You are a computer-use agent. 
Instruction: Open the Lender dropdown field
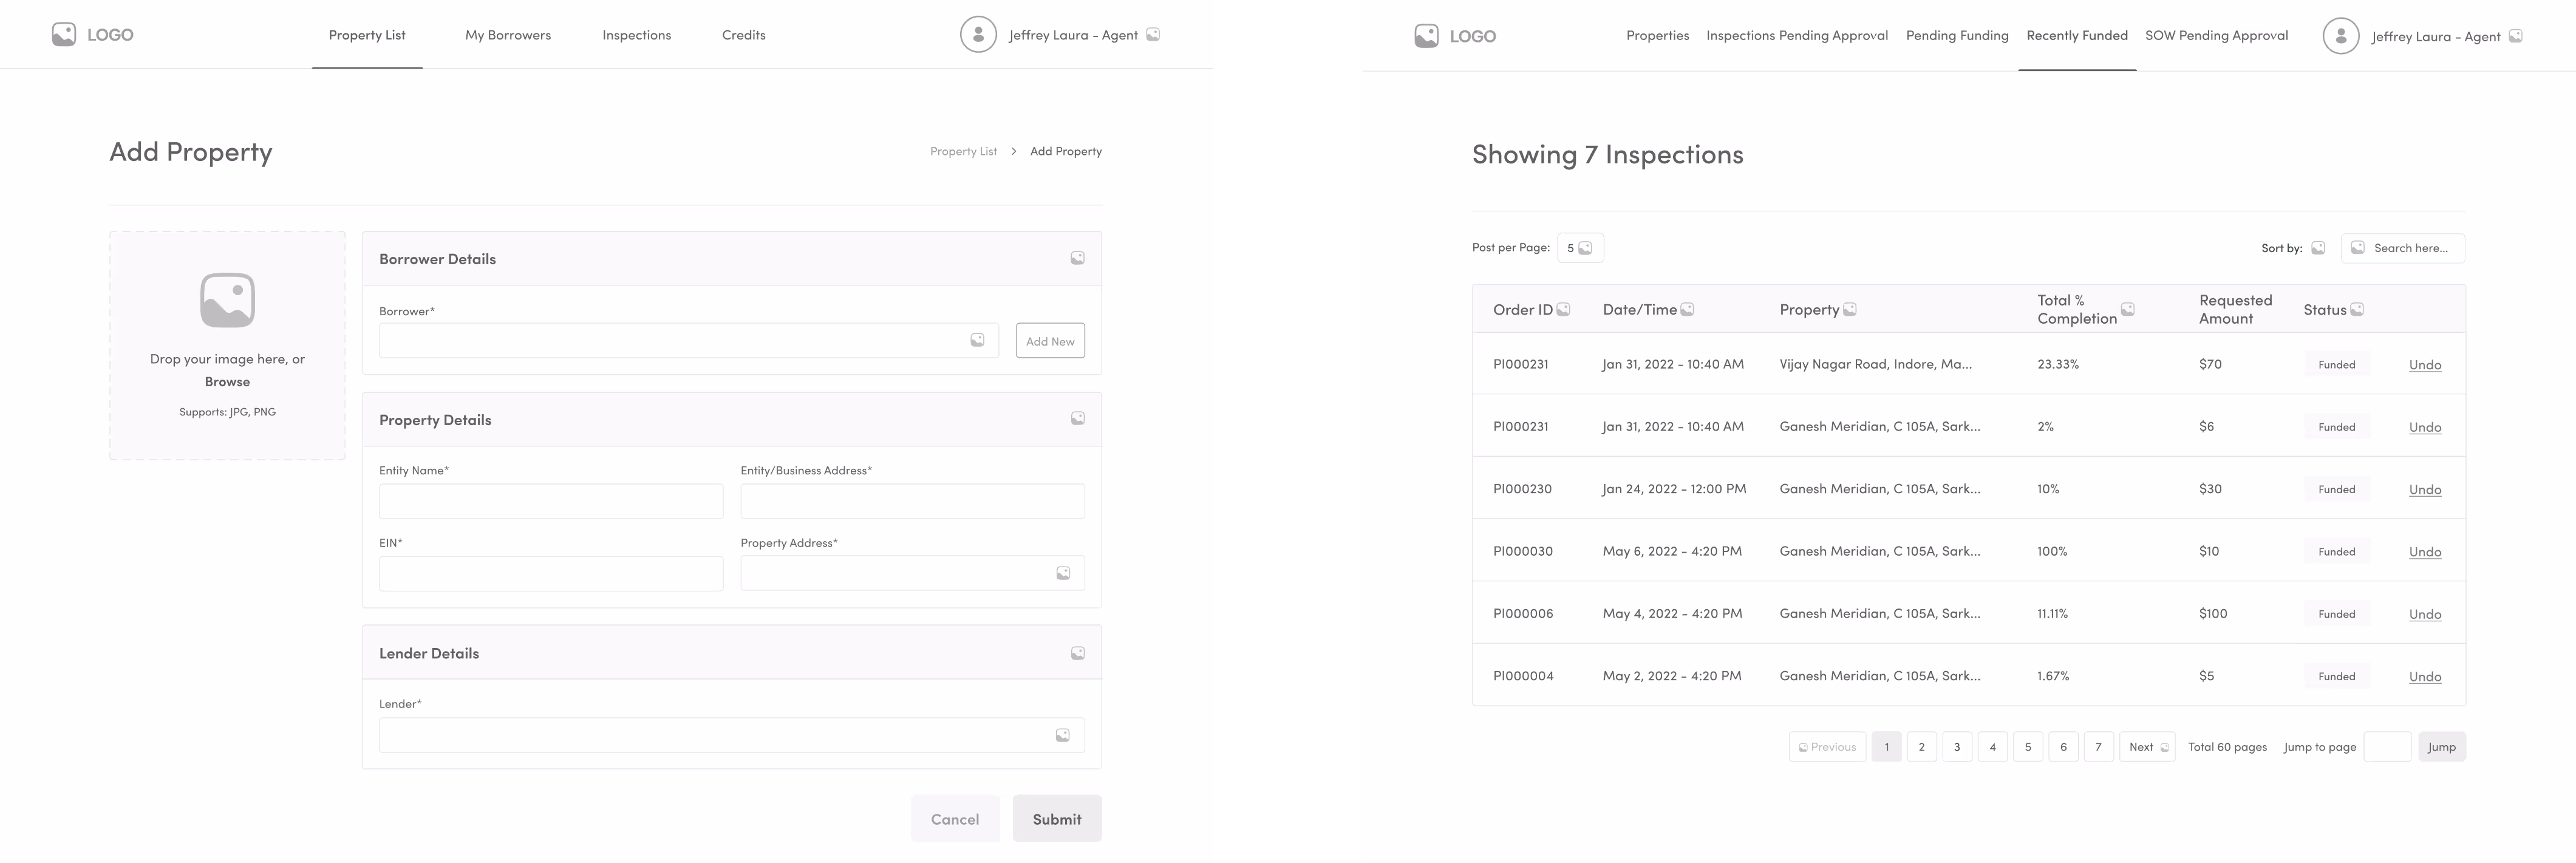tap(731, 736)
